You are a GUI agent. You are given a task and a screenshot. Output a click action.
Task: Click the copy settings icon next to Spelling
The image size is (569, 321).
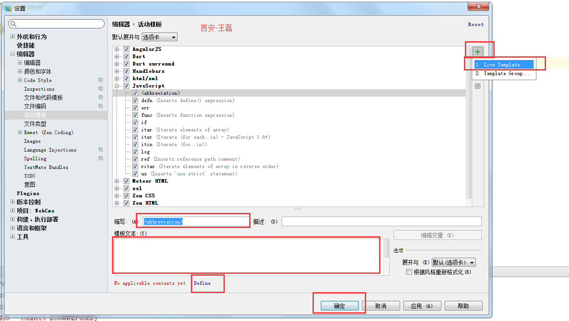coord(100,158)
